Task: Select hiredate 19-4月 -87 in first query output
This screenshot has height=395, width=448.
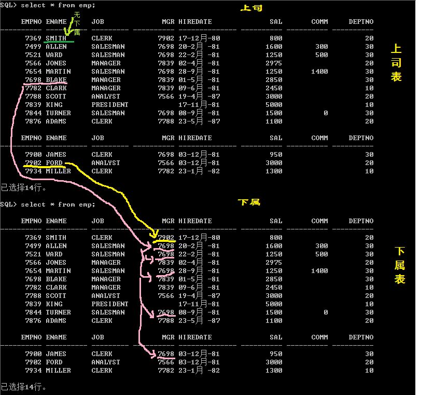Action: click(199, 97)
